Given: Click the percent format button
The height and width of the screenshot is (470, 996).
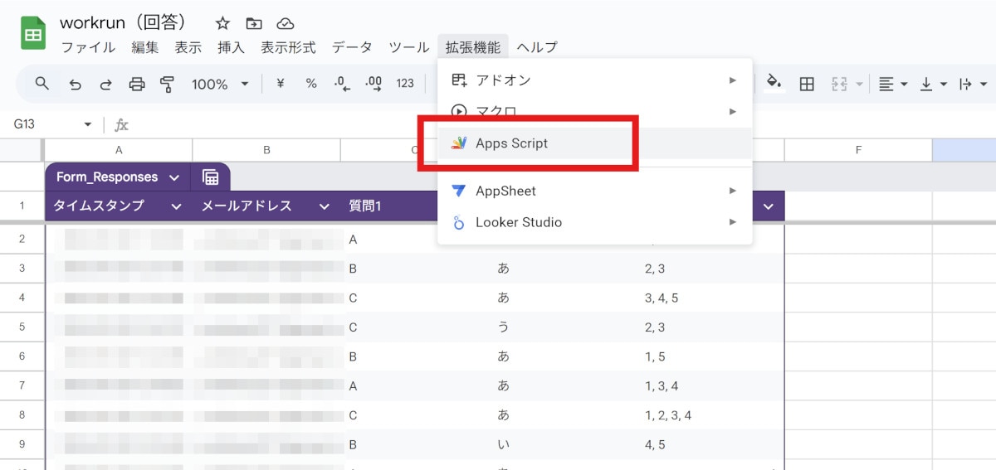Looking at the screenshot, I should click(x=311, y=84).
